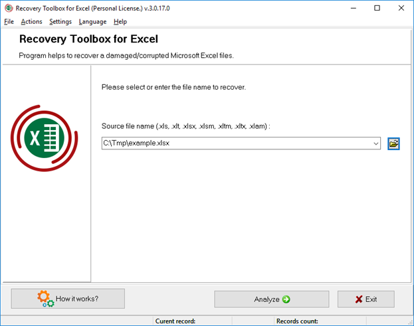Click the red X icon on Exit
The height and width of the screenshot is (326, 414).
[359, 299]
